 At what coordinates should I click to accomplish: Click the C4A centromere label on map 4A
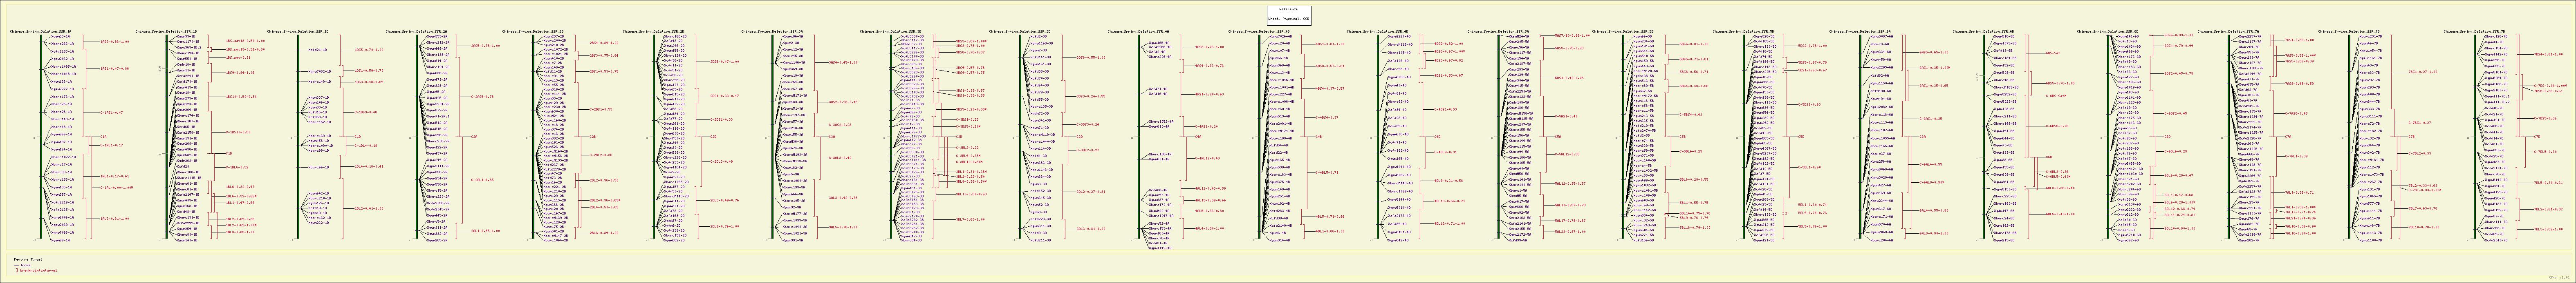click(x=1198, y=137)
